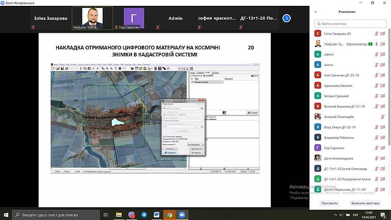
Task: Click muted mic in Гор Саркисян list row
Action: click(x=376, y=148)
